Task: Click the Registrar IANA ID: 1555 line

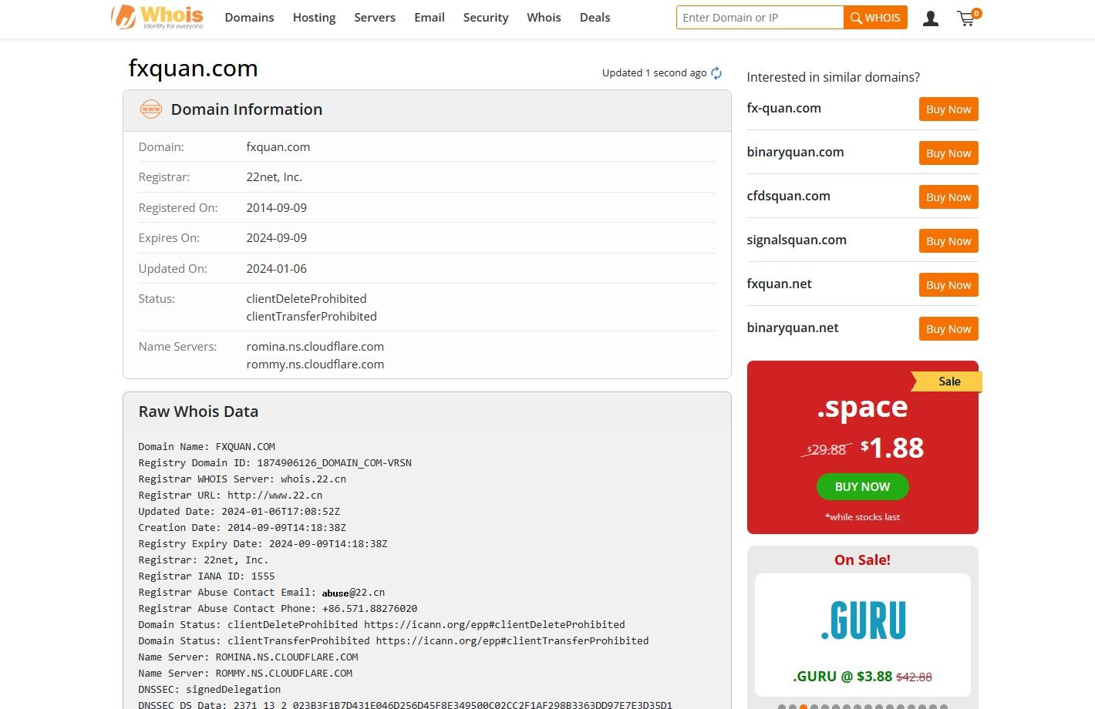Action: pyautogui.click(x=206, y=576)
